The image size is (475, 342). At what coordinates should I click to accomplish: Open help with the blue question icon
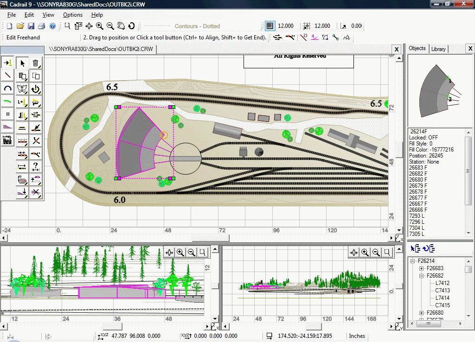click(52, 26)
